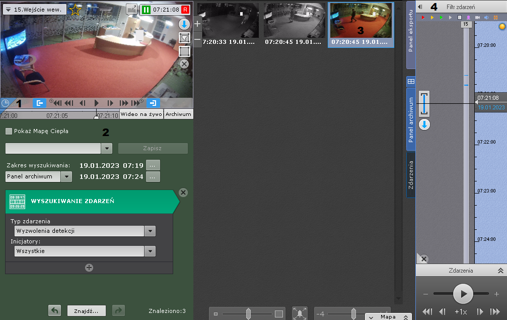The image size is (507, 320).
Task: Jump to previous record, clock rewind button
Action: [x=55, y=103]
